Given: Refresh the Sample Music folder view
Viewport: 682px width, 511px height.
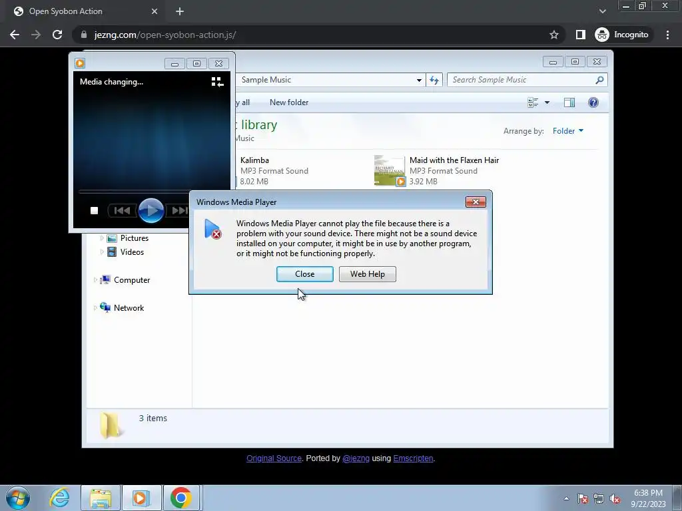Looking at the screenshot, I should (434, 80).
